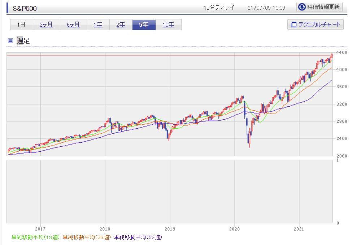
Task: Click the 15分ディレイ delay notice
Action: tap(219, 8)
